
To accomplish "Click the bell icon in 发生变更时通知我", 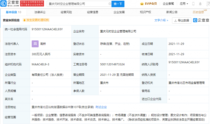I will tap(24, 20).
